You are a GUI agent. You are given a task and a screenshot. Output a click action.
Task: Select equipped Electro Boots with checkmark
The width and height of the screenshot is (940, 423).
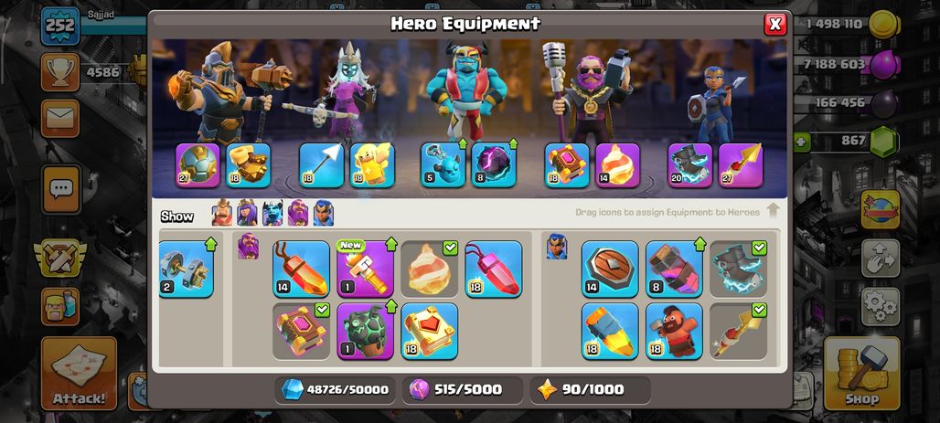pyautogui.click(x=738, y=269)
